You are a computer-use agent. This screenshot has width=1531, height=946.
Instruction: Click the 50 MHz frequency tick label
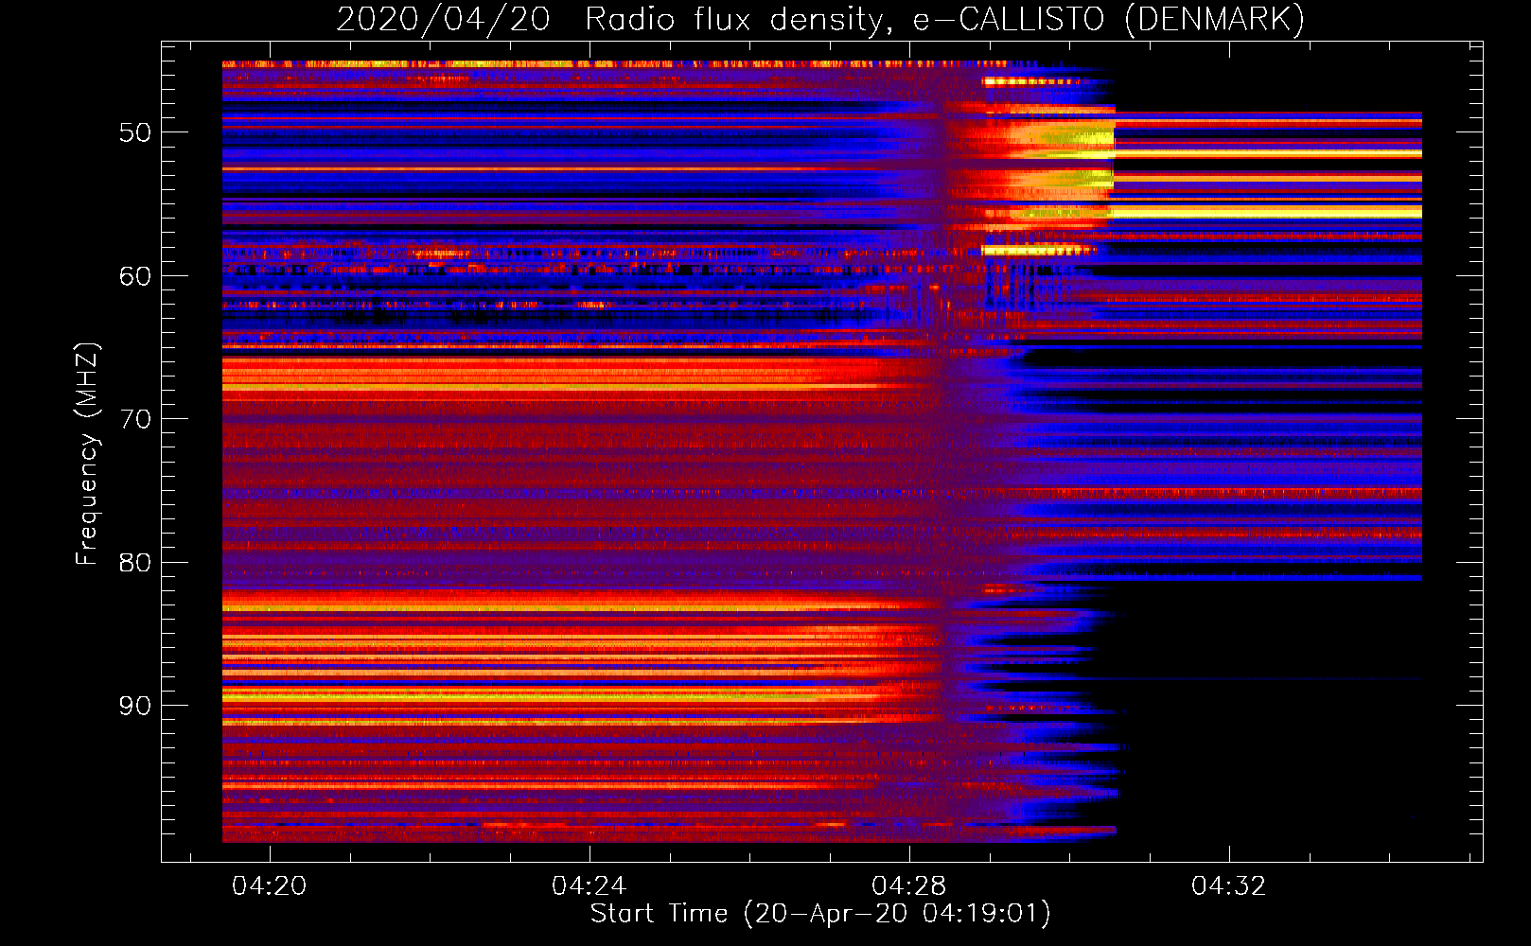click(135, 132)
